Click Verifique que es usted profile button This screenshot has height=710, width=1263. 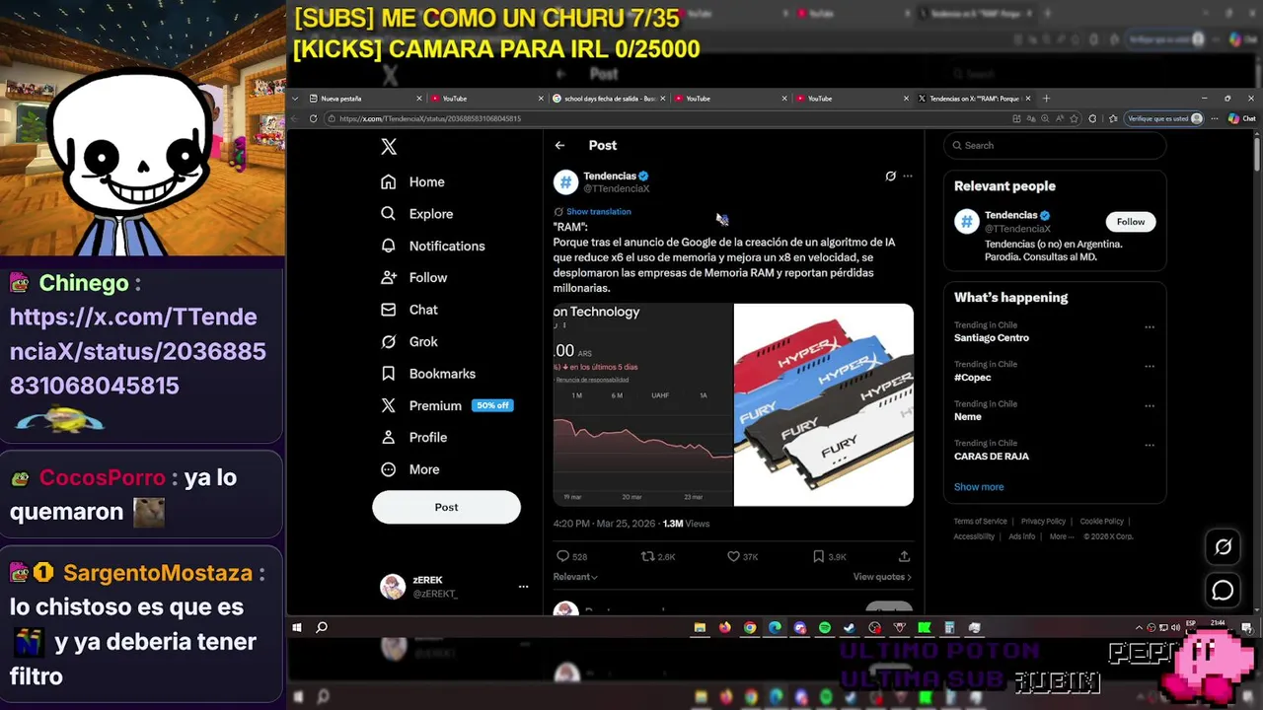coord(1165,118)
